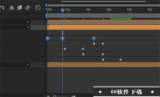Screen dimensions: 160x97
Task: Toggle hide shy layers switch
Action: tap(12, 8)
